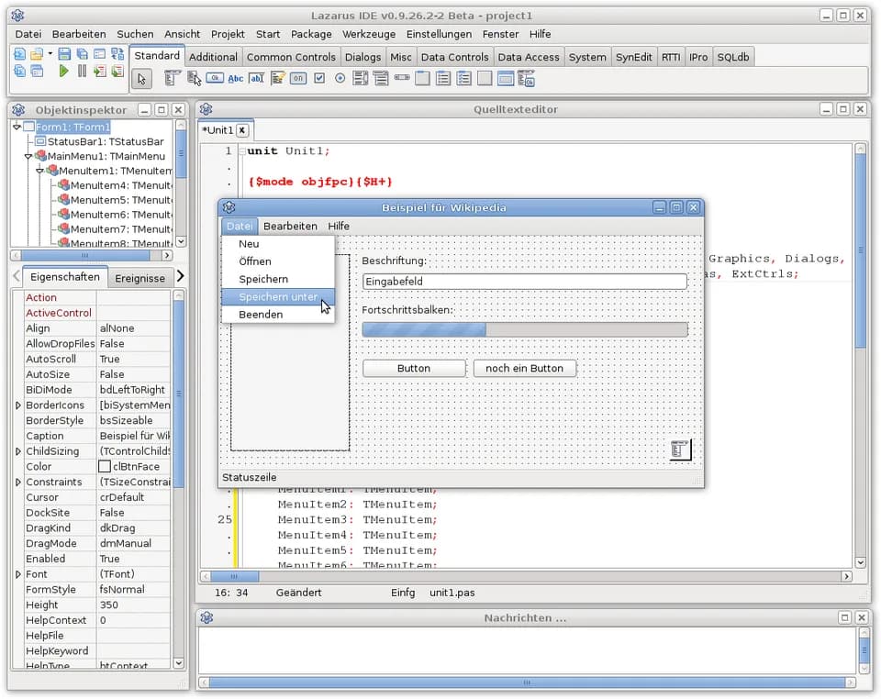
Task: Pick the TListBox component icon
Action: 360,78
